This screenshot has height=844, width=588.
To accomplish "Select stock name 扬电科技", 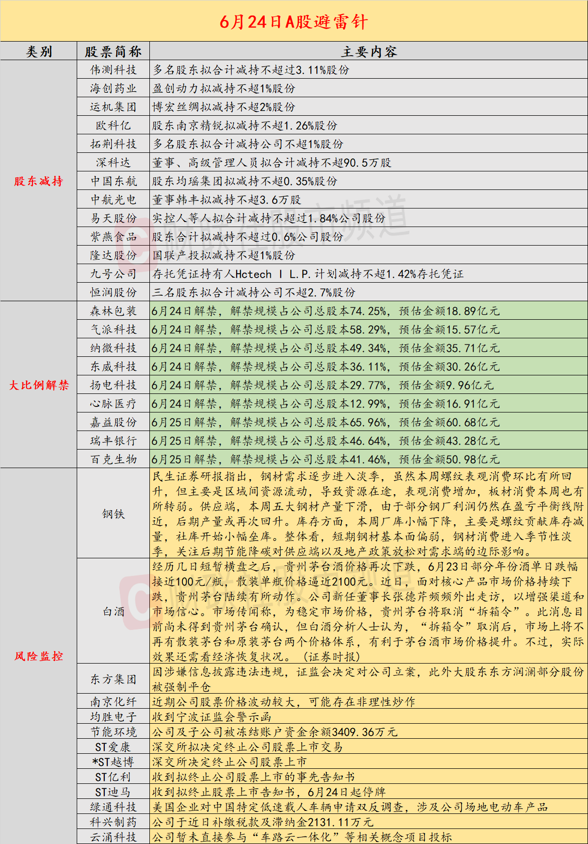I will pyautogui.click(x=113, y=385).
